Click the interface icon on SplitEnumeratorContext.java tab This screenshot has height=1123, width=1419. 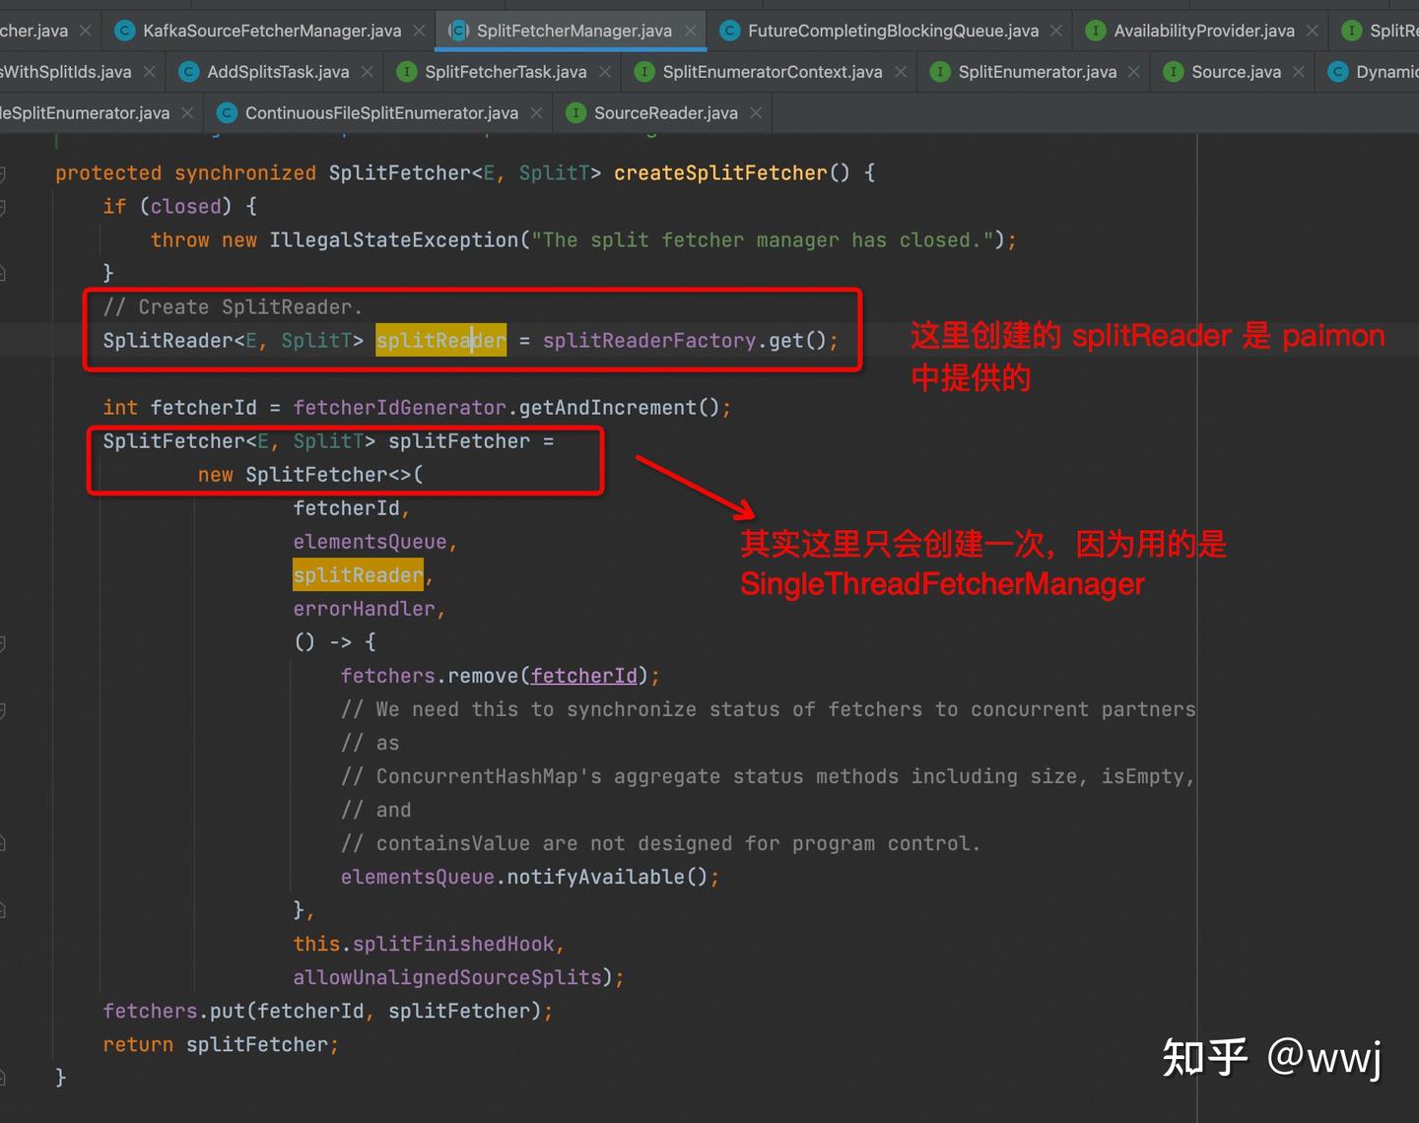(x=644, y=71)
